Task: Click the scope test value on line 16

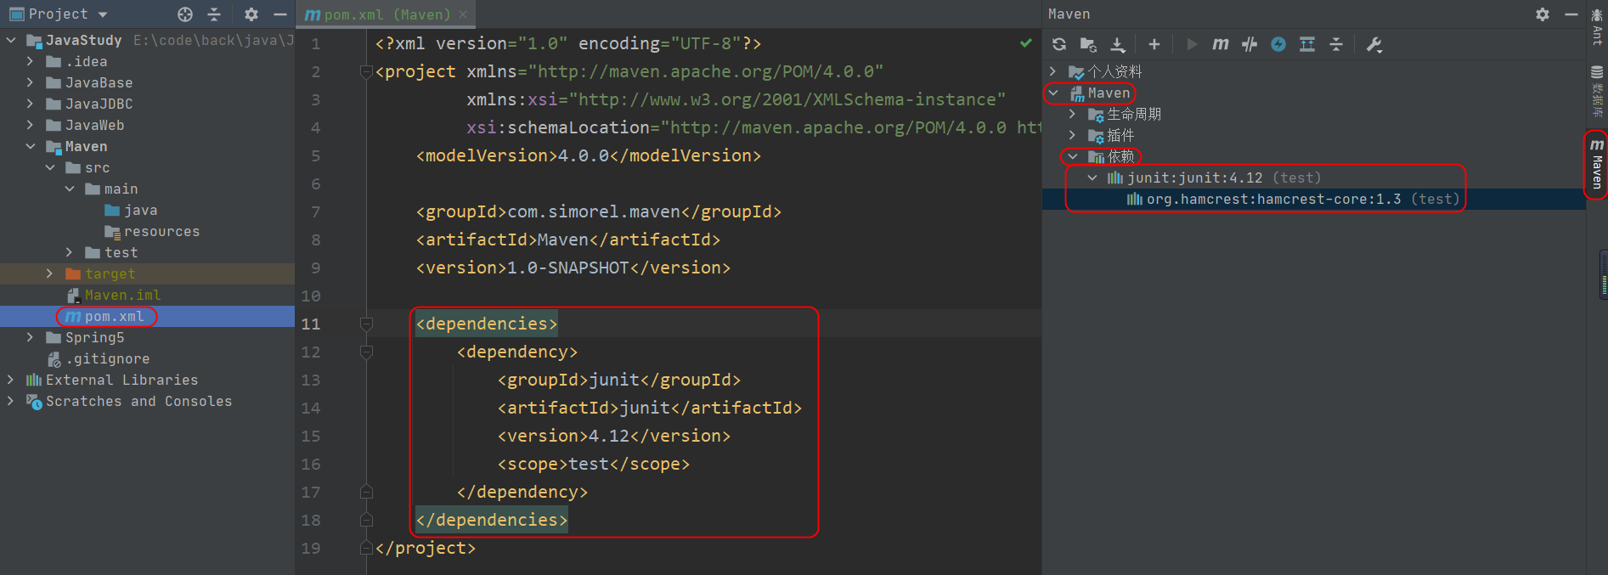Action: (589, 464)
